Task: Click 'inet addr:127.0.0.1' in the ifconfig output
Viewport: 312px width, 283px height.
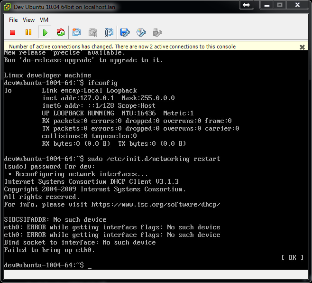Action: click(78, 98)
